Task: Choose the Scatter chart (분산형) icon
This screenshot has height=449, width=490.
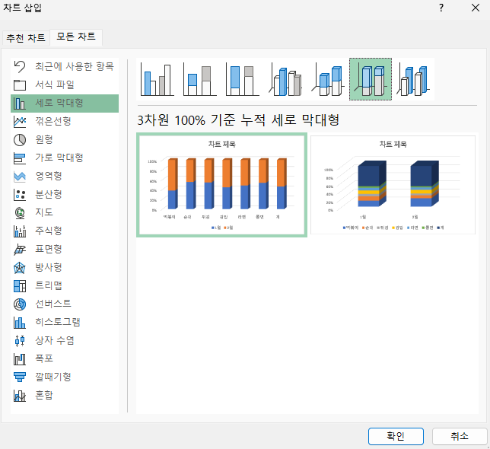Action: coord(20,194)
